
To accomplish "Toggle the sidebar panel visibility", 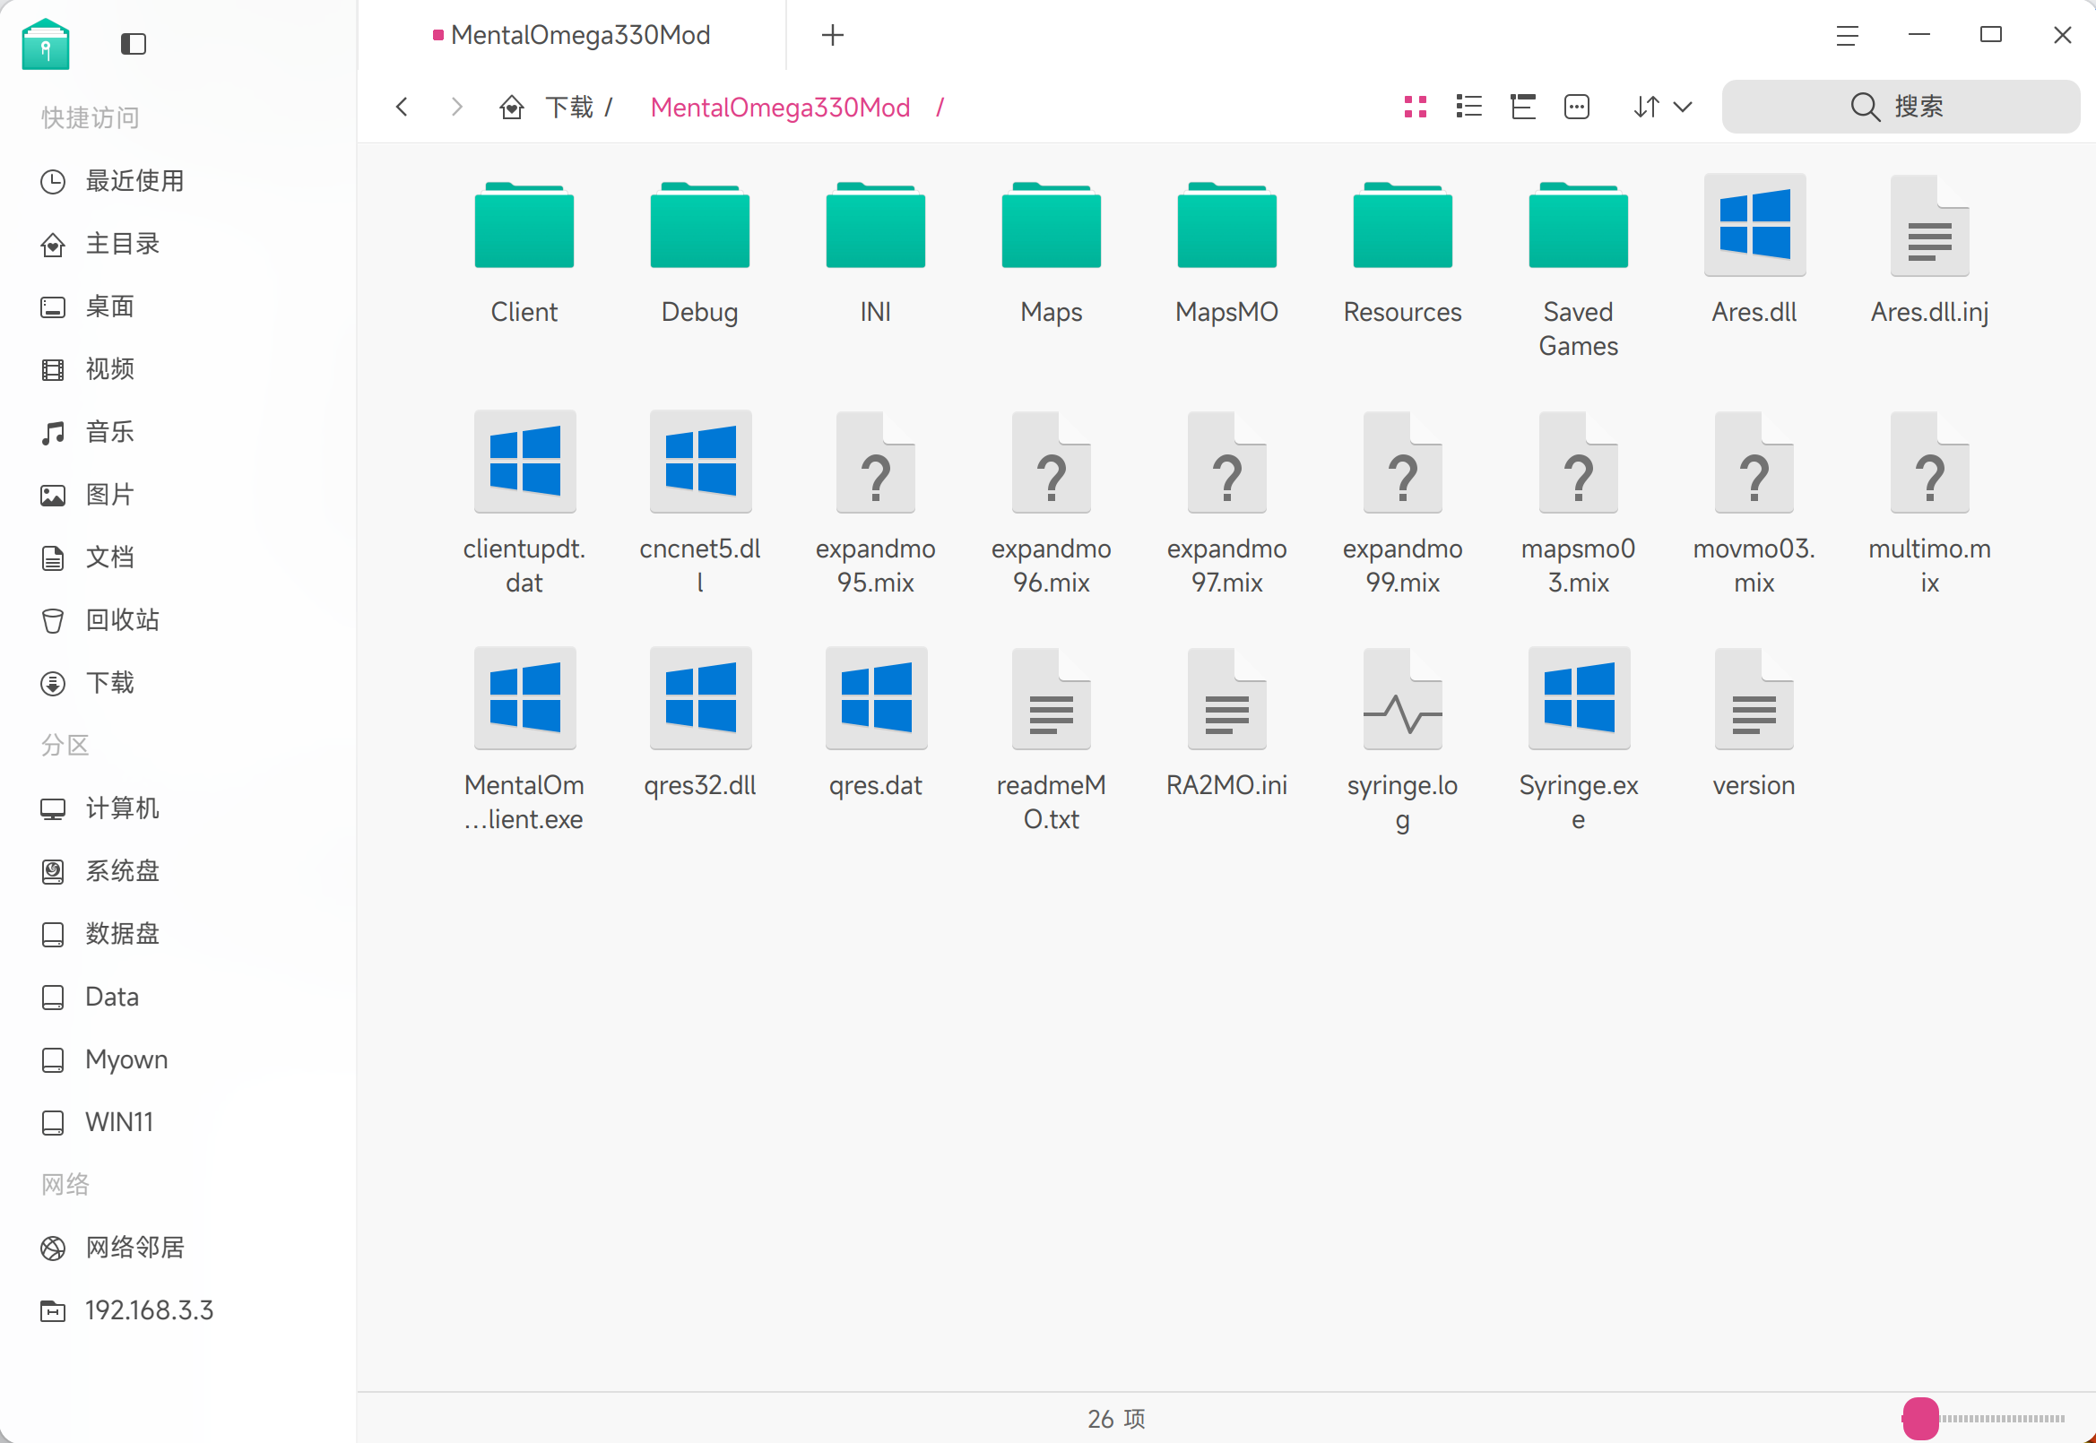I will [x=133, y=43].
